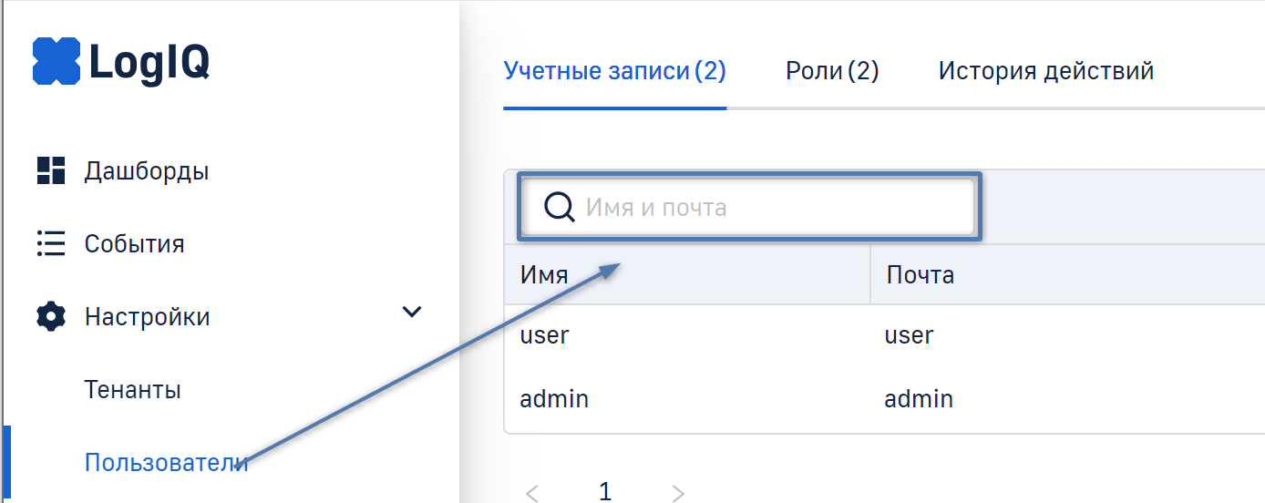Select the user row name cell
1265x503 pixels.
pyautogui.click(x=544, y=335)
